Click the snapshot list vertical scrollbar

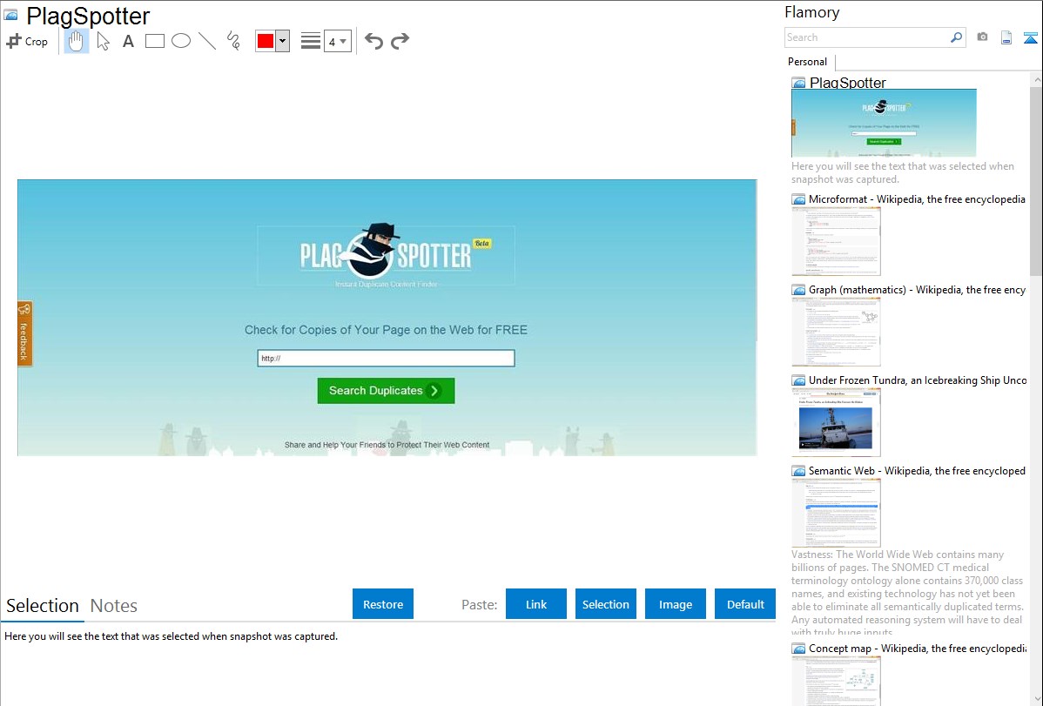click(1036, 179)
